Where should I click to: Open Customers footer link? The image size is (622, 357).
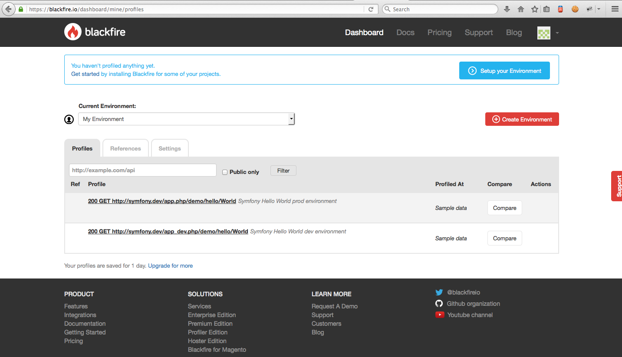coord(326,324)
